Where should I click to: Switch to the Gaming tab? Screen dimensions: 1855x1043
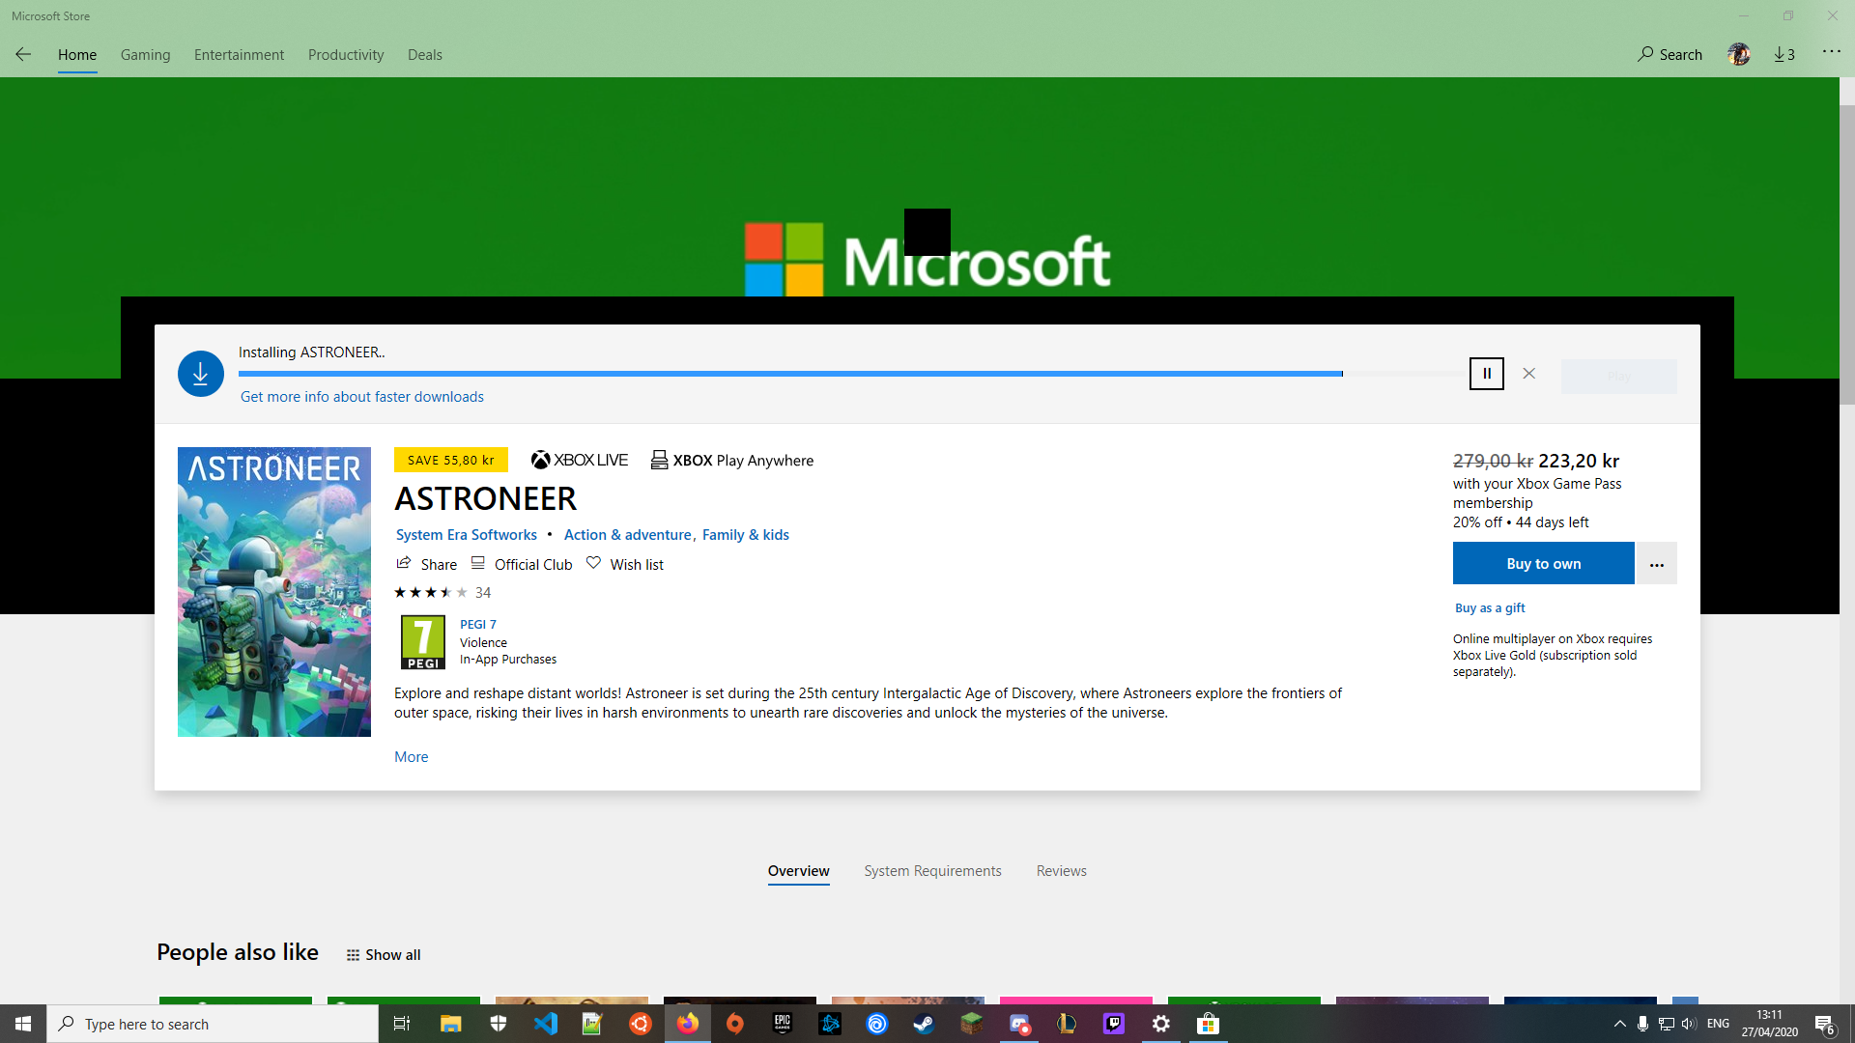click(x=146, y=54)
